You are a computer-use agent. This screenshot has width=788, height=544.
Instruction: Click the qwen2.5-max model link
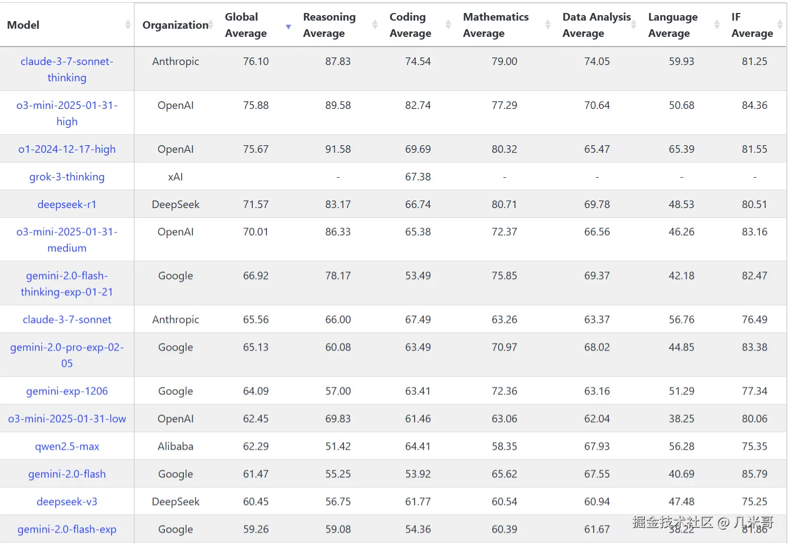(67, 446)
